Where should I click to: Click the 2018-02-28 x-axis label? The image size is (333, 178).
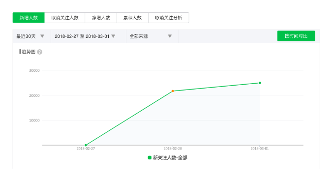pyautogui.click(x=173, y=148)
